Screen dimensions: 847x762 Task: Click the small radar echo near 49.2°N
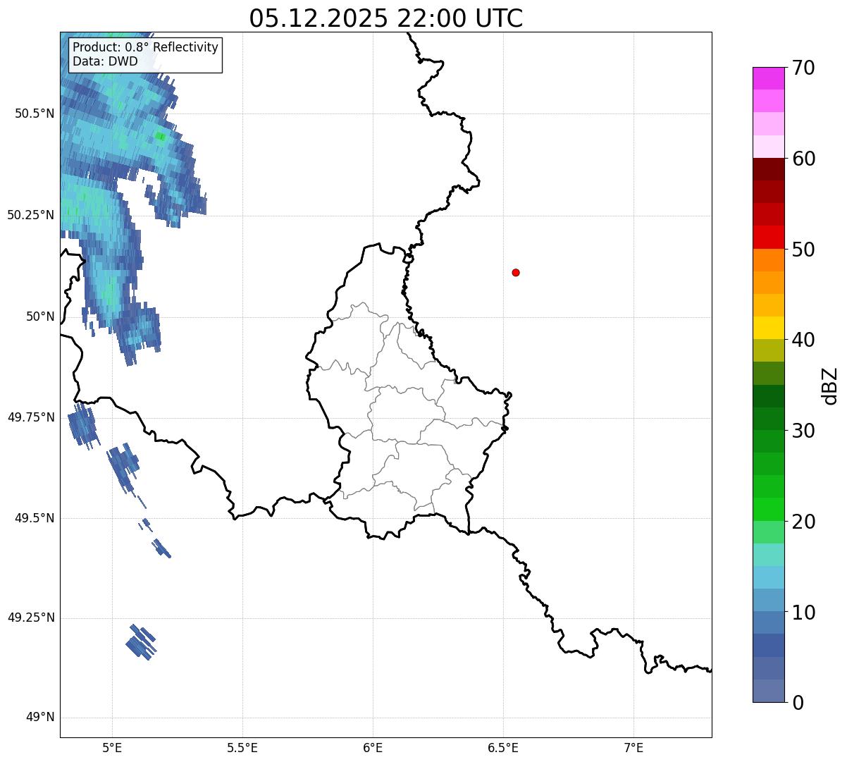(x=141, y=642)
